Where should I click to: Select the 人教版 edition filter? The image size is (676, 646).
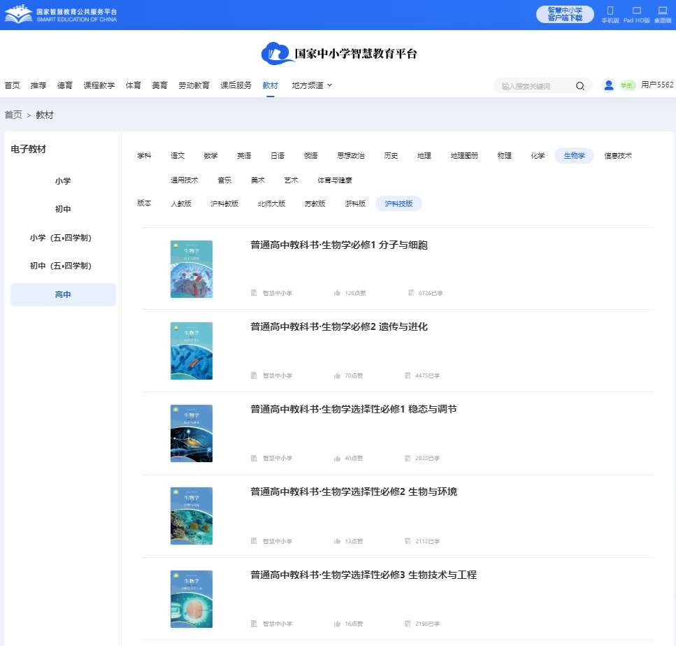(185, 203)
